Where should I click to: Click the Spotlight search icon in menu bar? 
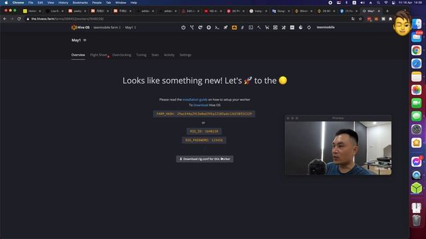point(378,3)
